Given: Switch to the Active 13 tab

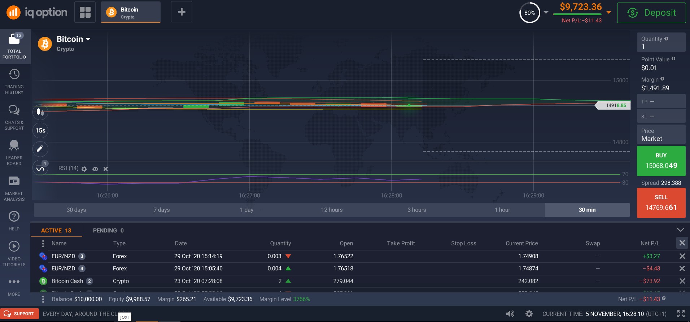Looking at the screenshot, I should [56, 230].
